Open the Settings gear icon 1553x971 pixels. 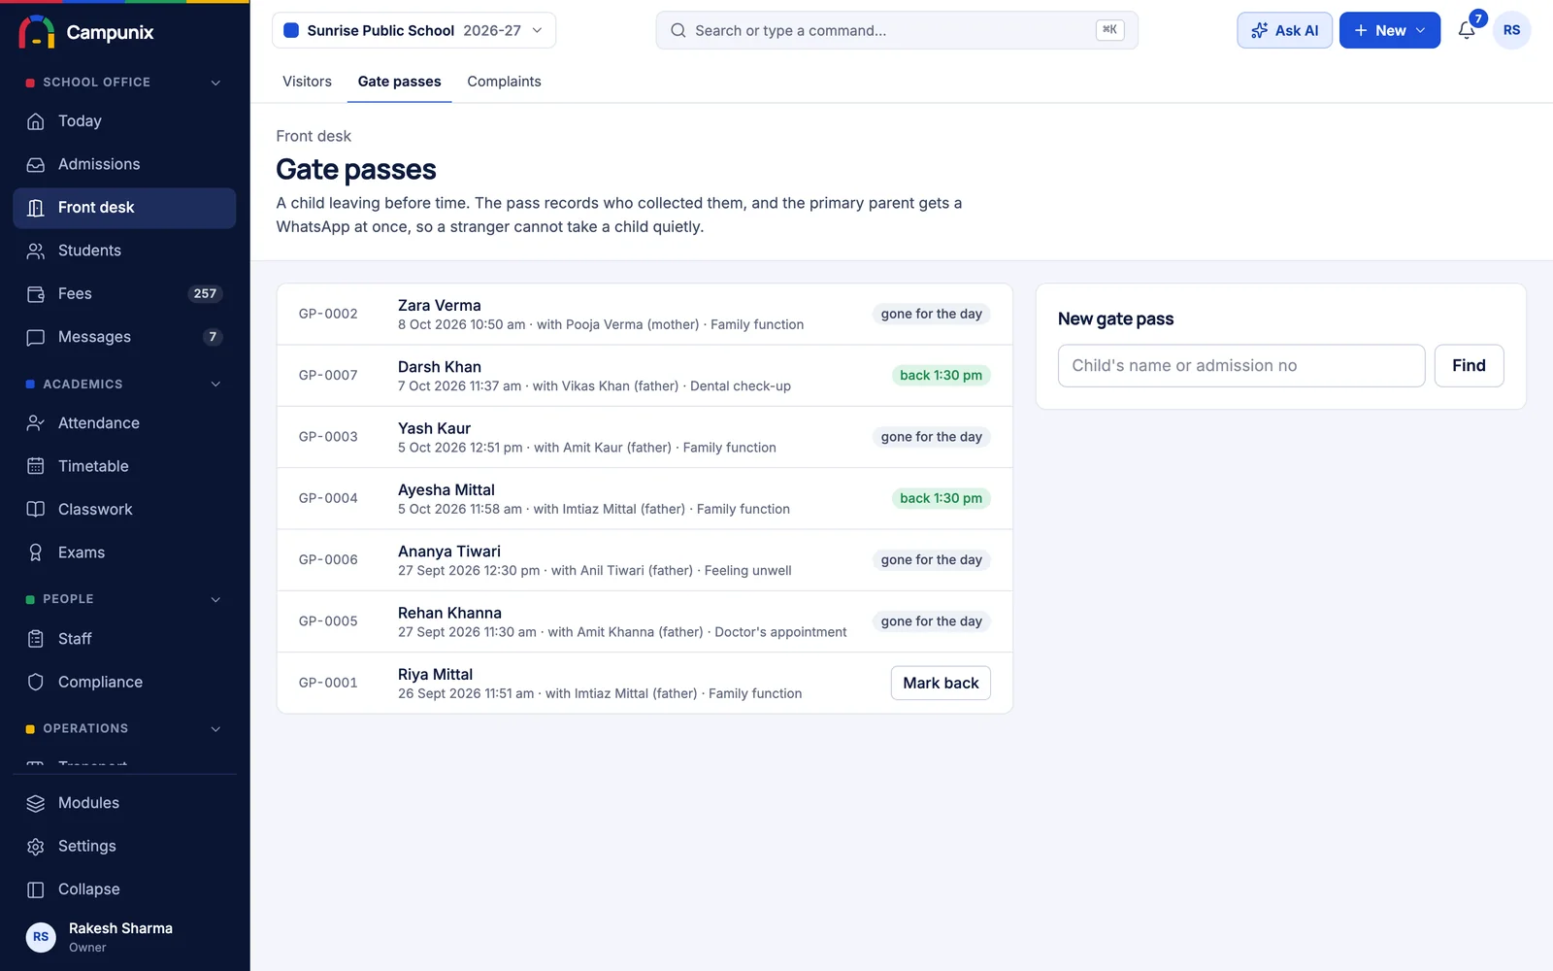click(x=36, y=847)
